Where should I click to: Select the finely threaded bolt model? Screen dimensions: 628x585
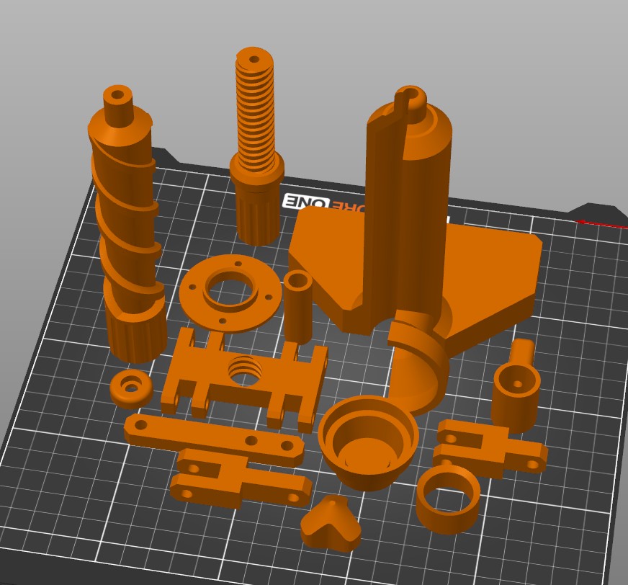pyautogui.click(x=256, y=146)
